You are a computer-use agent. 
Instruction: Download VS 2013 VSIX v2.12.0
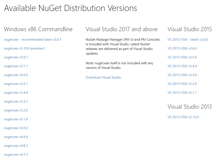pyautogui.click(x=183, y=117)
